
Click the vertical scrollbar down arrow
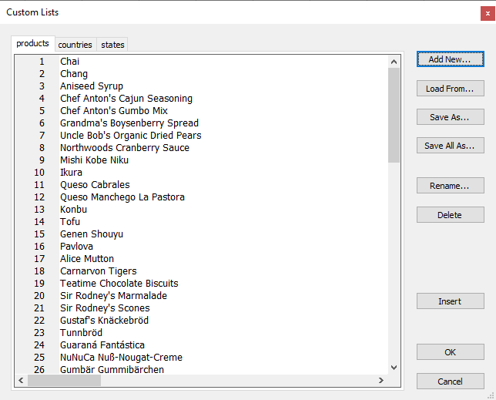coord(394,368)
